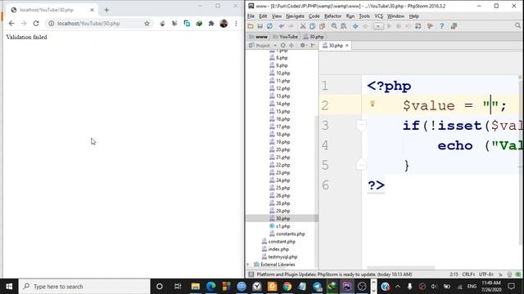Image resolution: width=524 pixels, height=294 pixels.
Task: Open the browser three-dot menu
Action: coord(236,24)
